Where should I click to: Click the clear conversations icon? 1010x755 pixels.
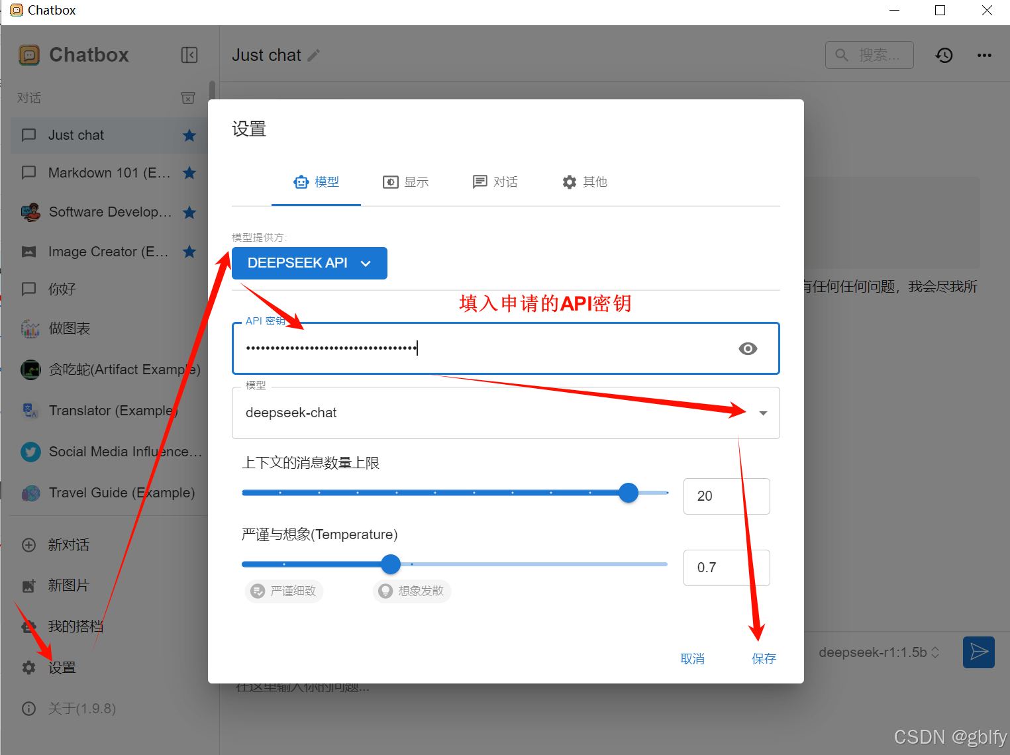click(188, 97)
